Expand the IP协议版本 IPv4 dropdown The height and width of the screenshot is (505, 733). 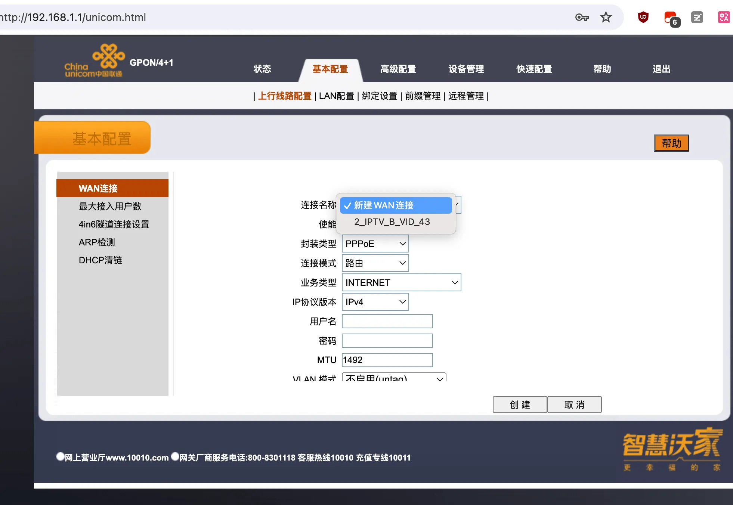[x=375, y=302]
